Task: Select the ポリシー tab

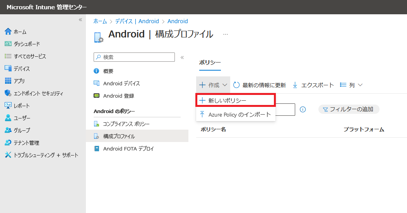Action: click(x=210, y=63)
